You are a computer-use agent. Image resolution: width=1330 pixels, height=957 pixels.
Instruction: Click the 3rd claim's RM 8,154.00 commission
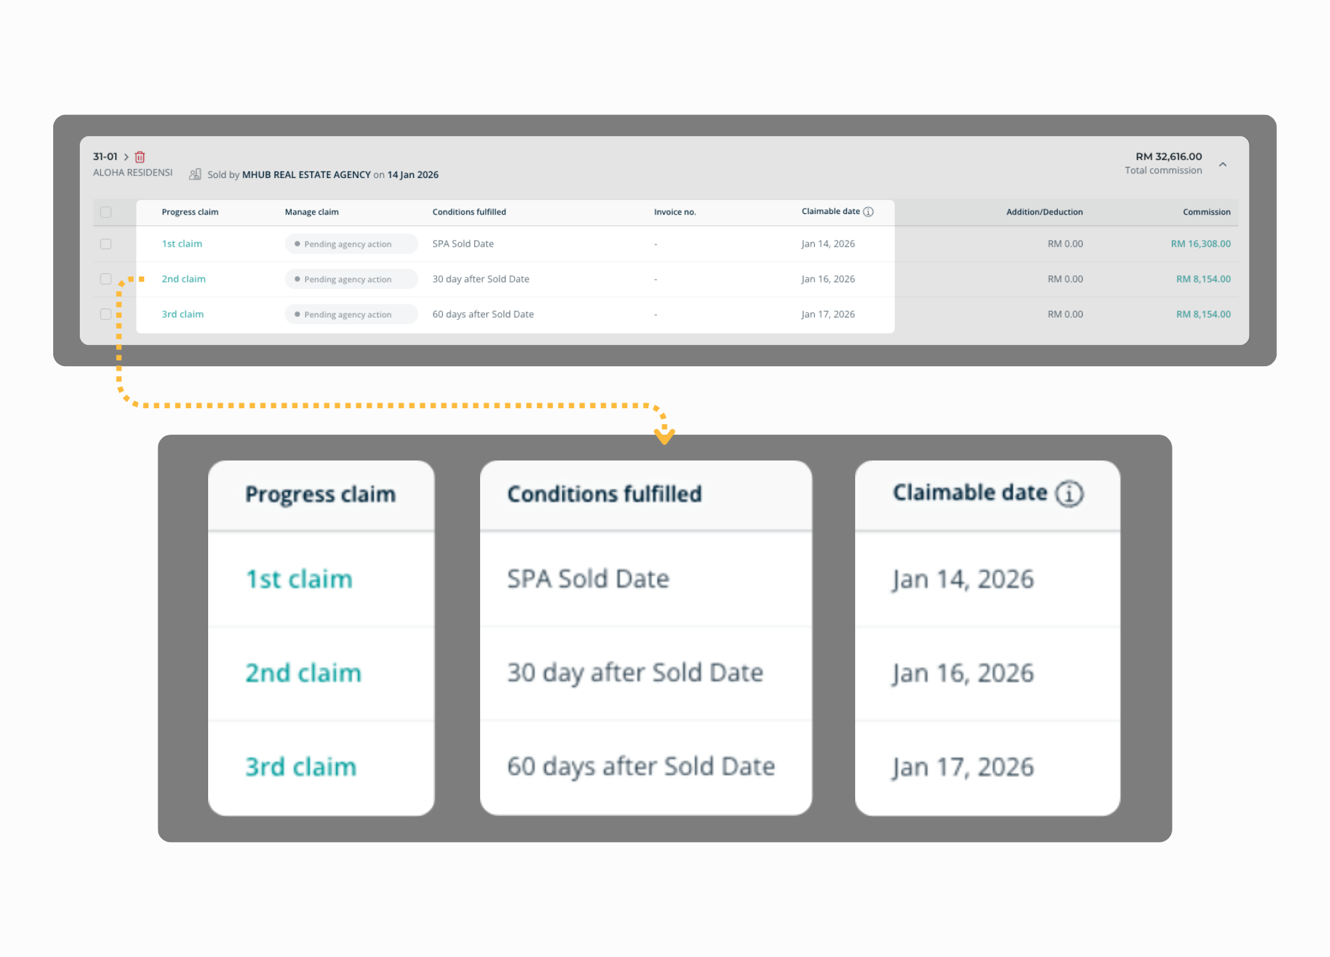[x=1203, y=314]
